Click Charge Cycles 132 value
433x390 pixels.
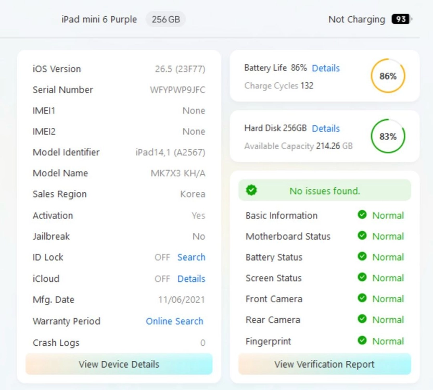pos(307,86)
